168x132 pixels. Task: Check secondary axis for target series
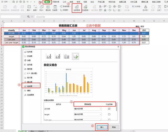click(x=109, y=114)
